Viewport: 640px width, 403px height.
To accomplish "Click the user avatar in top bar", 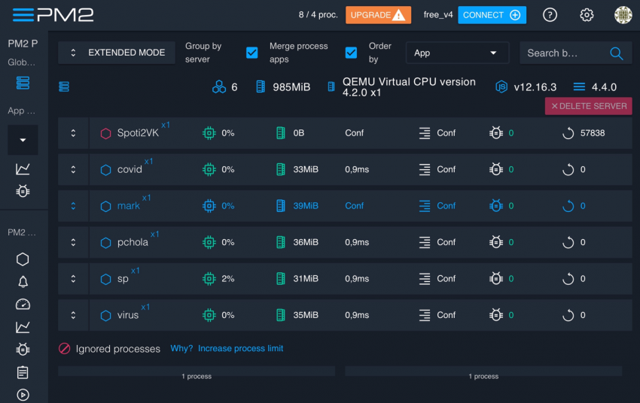I will (x=623, y=15).
